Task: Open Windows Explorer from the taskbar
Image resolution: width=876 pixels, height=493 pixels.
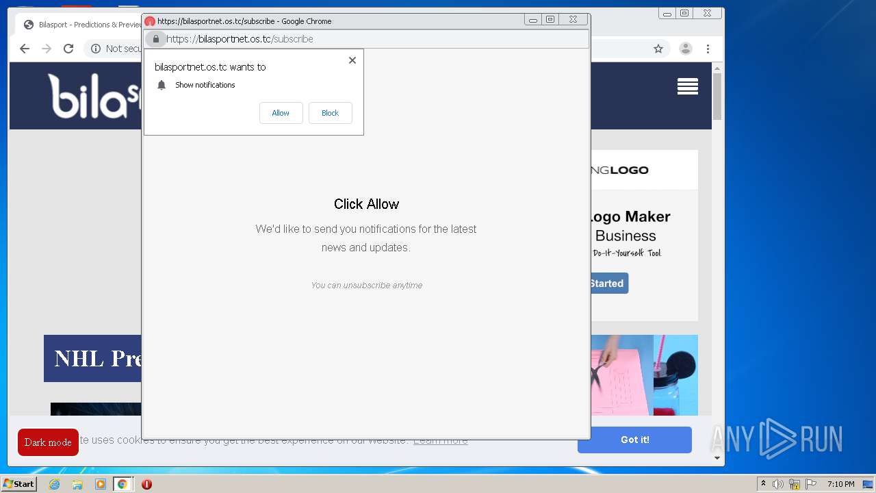Action: tap(77, 484)
